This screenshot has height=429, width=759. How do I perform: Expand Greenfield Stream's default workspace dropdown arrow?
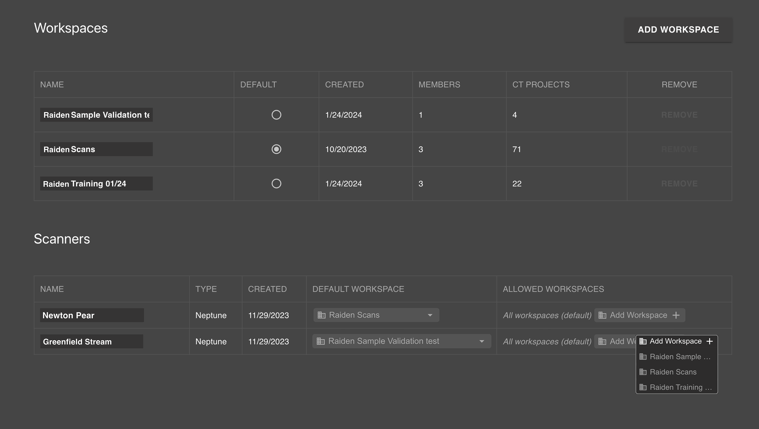[482, 341]
